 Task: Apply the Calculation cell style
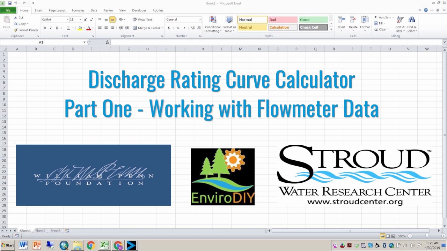coord(283,28)
